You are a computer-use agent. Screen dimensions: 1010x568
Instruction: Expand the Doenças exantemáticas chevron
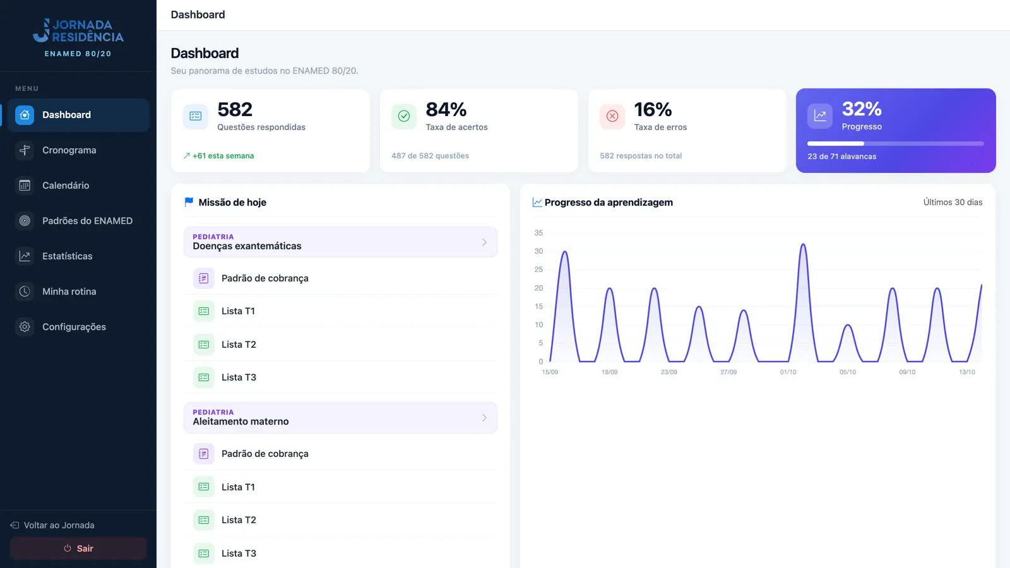coord(484,242)
